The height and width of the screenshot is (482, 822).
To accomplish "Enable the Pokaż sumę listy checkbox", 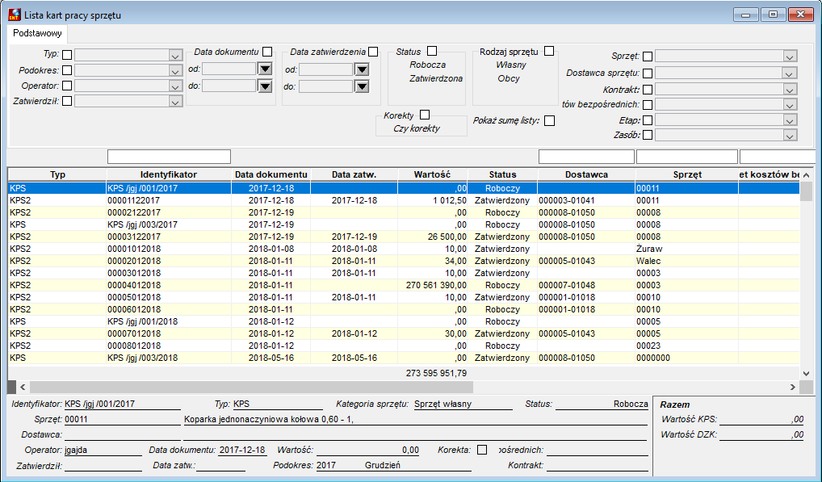I will (549, 121).
